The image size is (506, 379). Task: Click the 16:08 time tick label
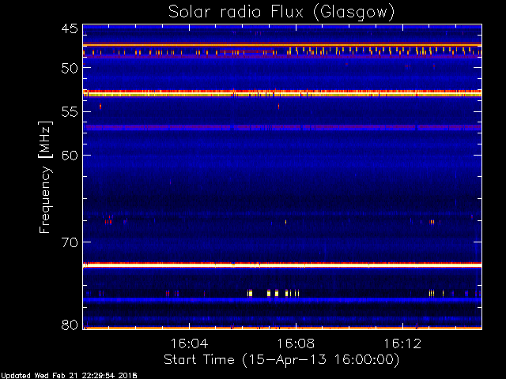(x=296, y=343)
